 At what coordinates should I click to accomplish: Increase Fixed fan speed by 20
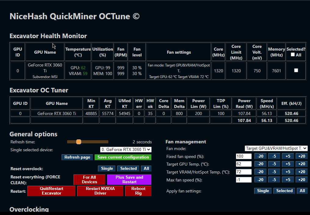coord(302,156)
